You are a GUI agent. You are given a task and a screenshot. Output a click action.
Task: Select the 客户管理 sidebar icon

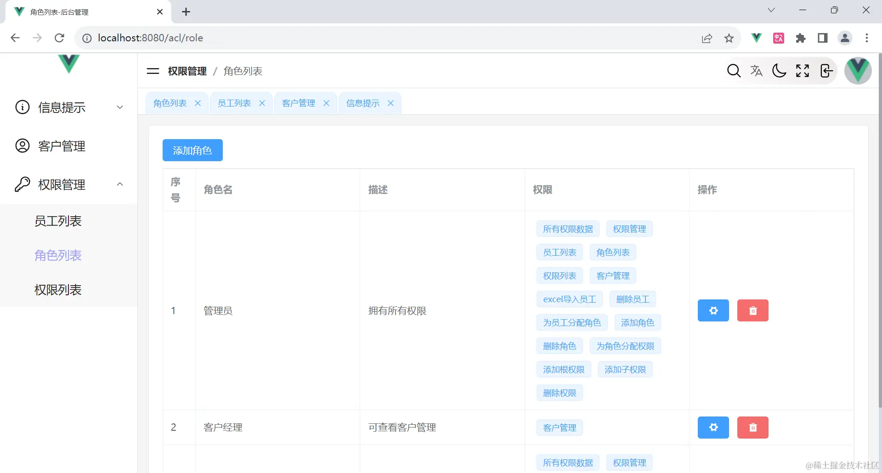pos(22,146)
